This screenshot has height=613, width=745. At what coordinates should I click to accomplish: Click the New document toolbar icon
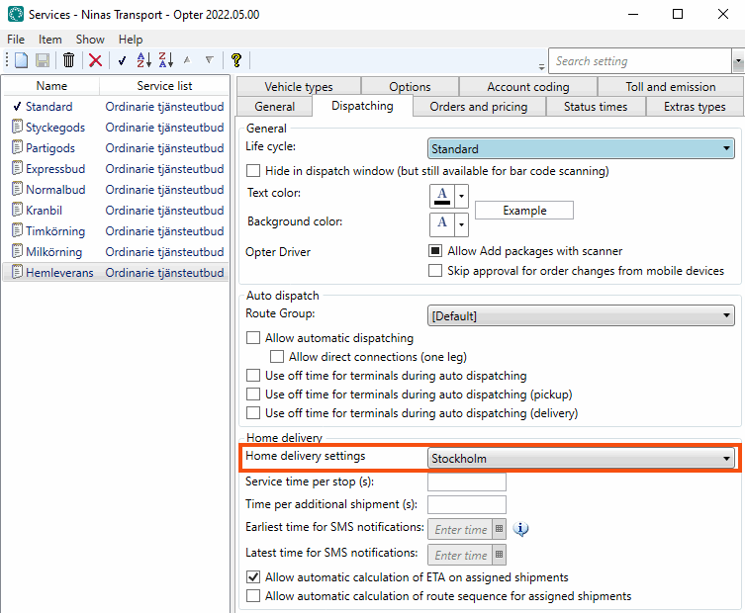coord(23,61)
